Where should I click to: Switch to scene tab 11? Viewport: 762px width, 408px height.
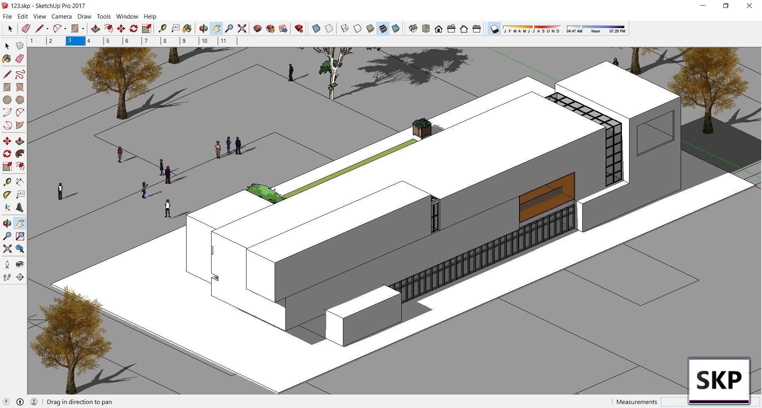click(x=228, y=40)
